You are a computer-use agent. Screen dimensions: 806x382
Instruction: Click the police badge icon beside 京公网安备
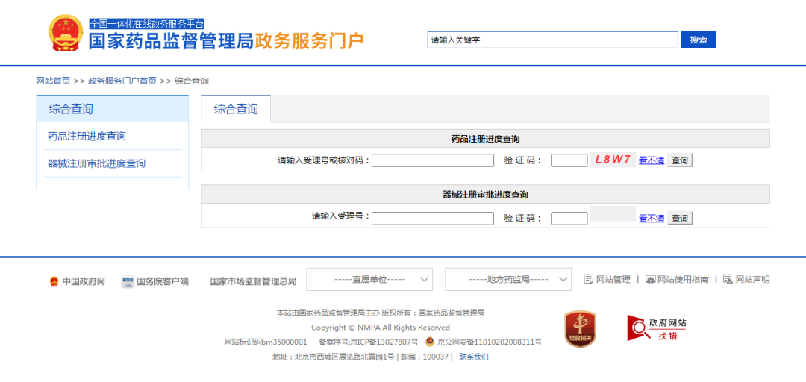(x=429, y=342)
